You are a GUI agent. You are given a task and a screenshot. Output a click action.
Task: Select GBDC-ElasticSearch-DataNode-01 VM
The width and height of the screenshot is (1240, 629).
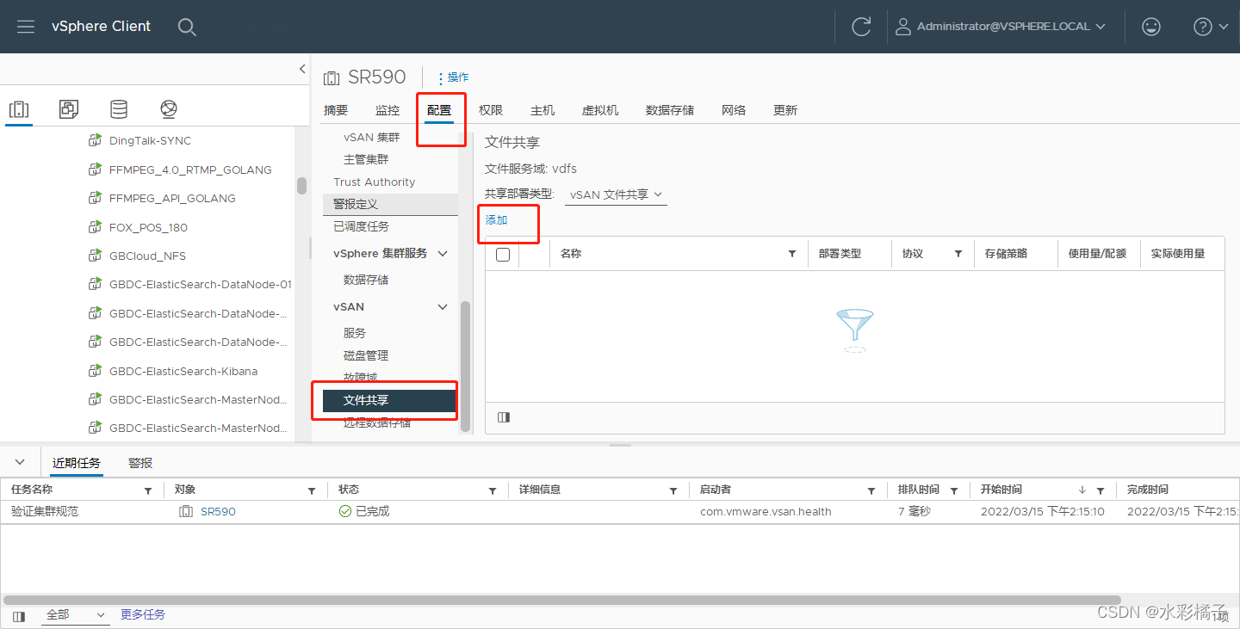pos(201,284)
